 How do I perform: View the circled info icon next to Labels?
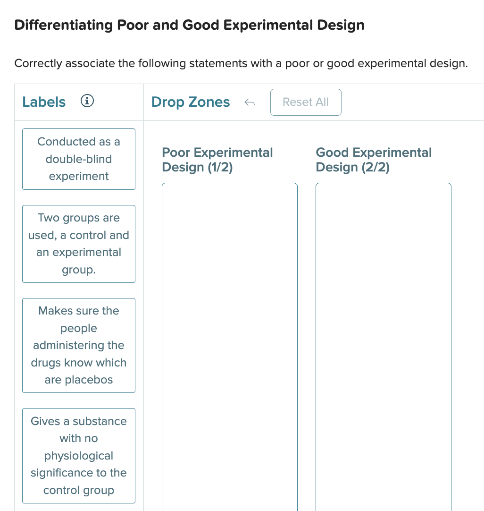(87, 100)
